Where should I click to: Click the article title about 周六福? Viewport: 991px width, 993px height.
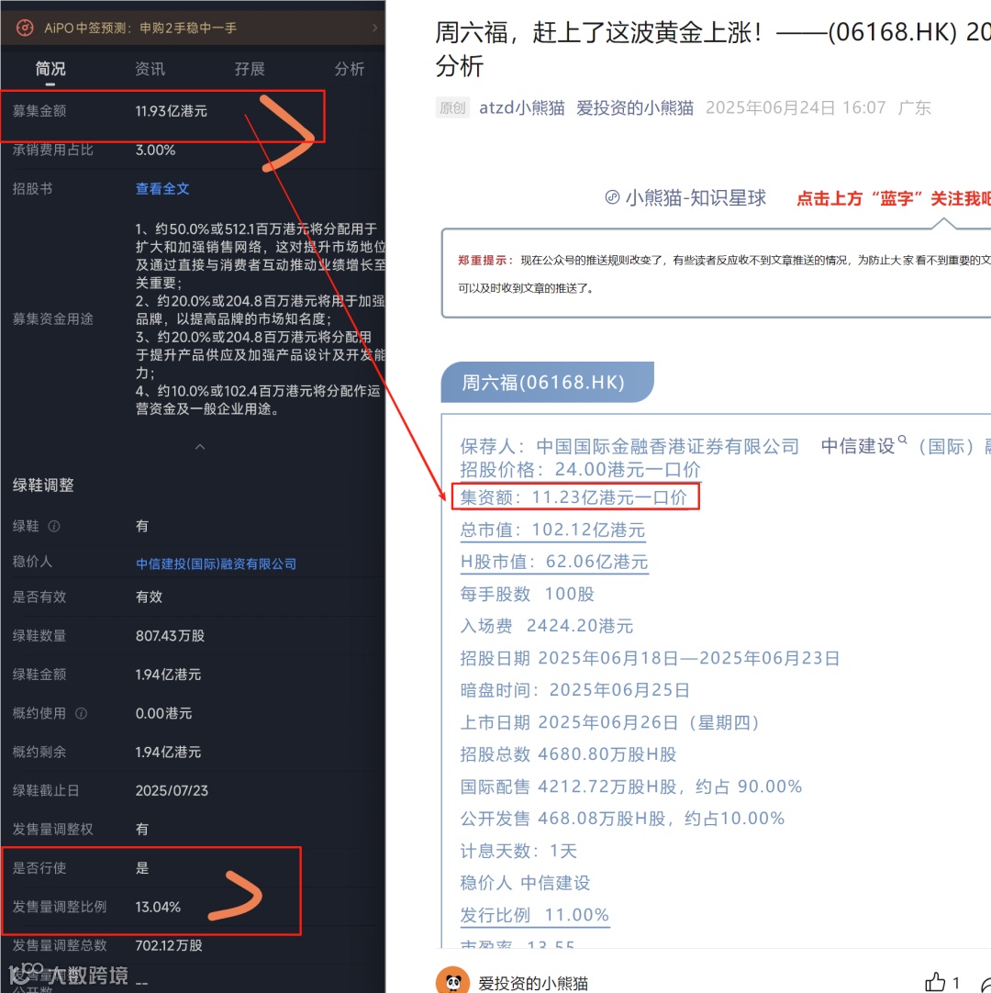pyautogui.click(x=713, y=48)
